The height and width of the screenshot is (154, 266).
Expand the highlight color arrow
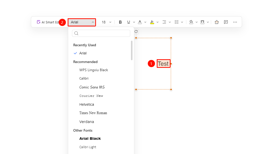(x=158, y=22)
